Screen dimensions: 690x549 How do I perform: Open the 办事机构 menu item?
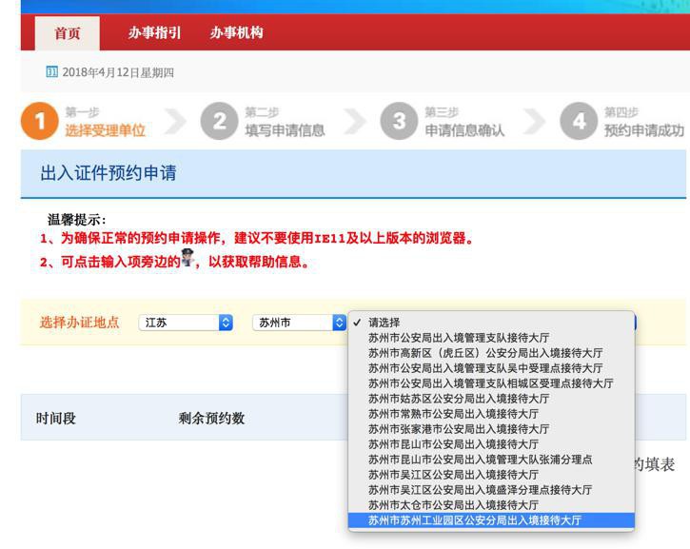pos(236,32)
